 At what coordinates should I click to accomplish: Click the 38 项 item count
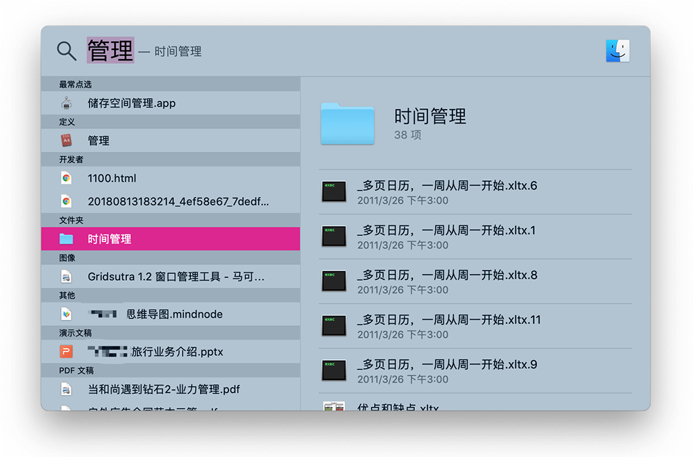coord(407,135)
